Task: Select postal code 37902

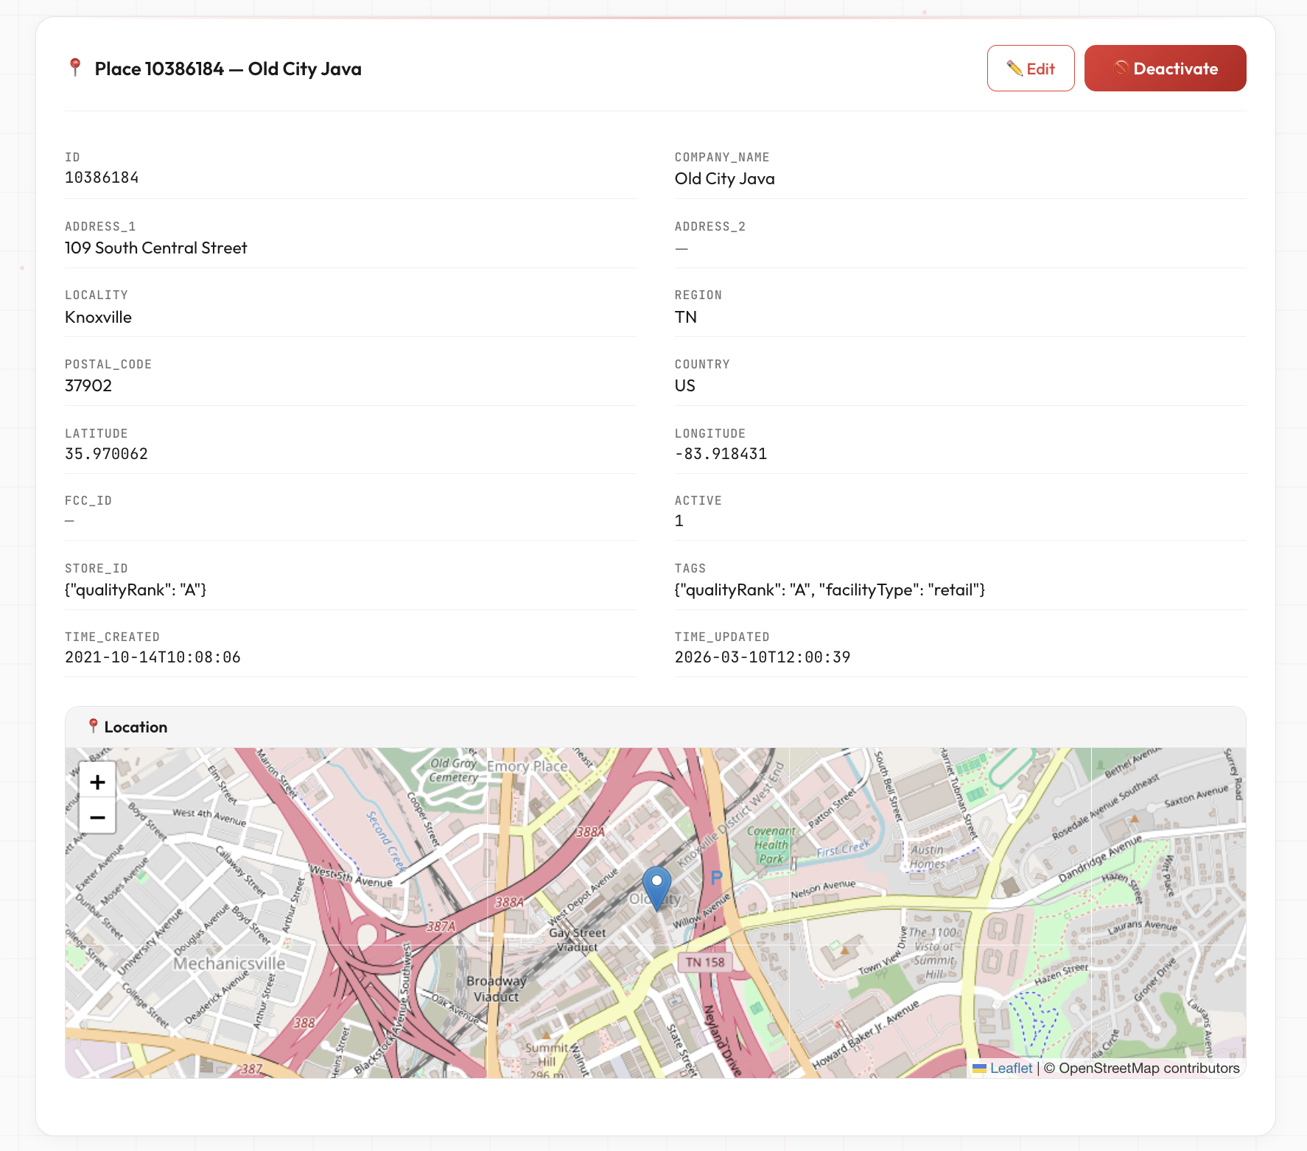Action: pyautogui.click(x=88, y=386)
